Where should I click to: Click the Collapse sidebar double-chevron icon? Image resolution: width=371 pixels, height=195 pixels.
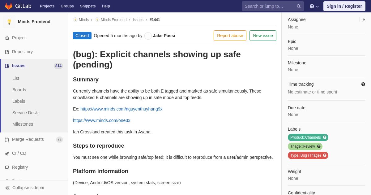(x=7, y=188)
